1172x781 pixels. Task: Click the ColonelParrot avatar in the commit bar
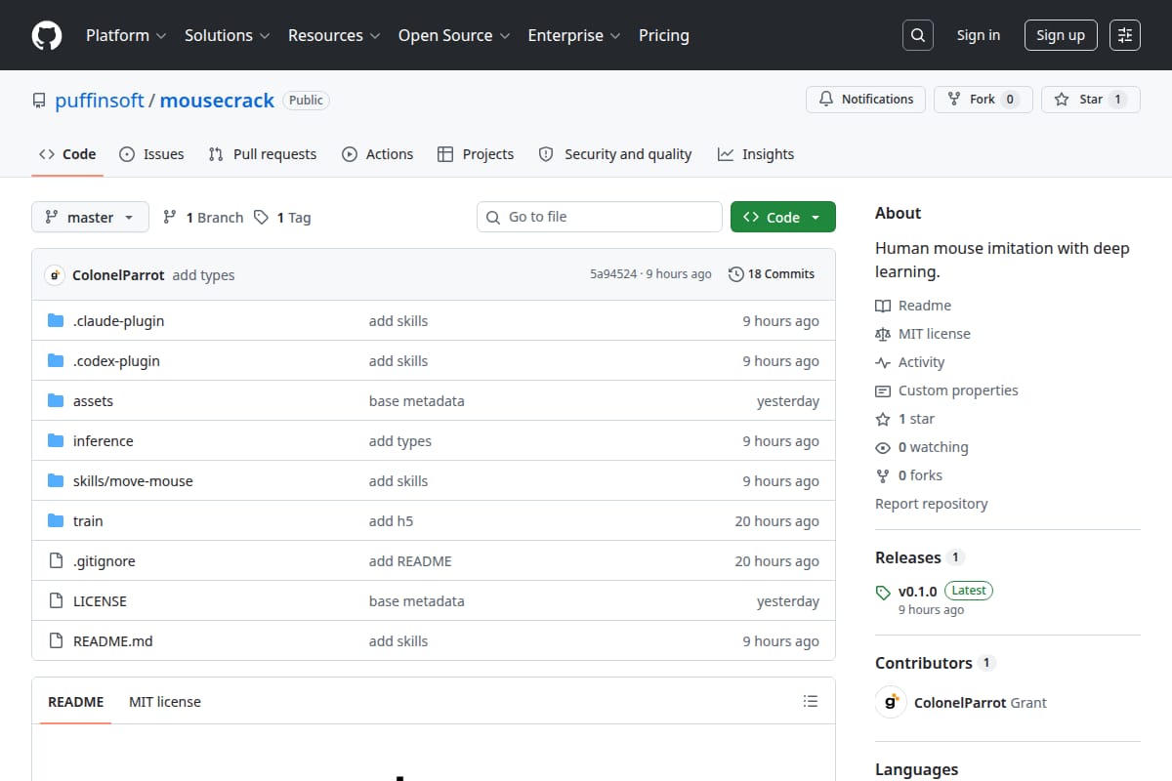tap(55, 275)
